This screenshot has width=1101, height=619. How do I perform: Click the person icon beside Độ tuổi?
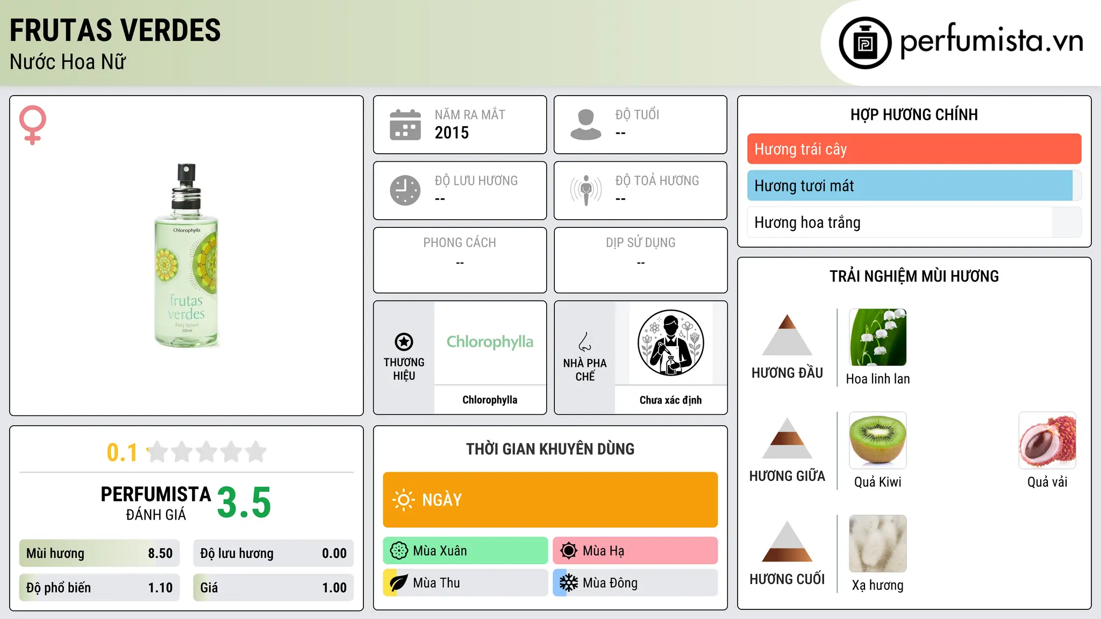coord(586,125)
